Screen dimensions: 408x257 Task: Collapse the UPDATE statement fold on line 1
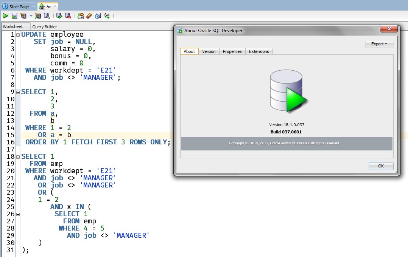click(18, 34)
